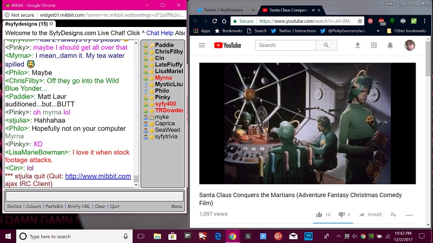The height and width of the screenshot is (243, 433).
Task: Open YouTube notifications bell
Action: click(390, 45)
